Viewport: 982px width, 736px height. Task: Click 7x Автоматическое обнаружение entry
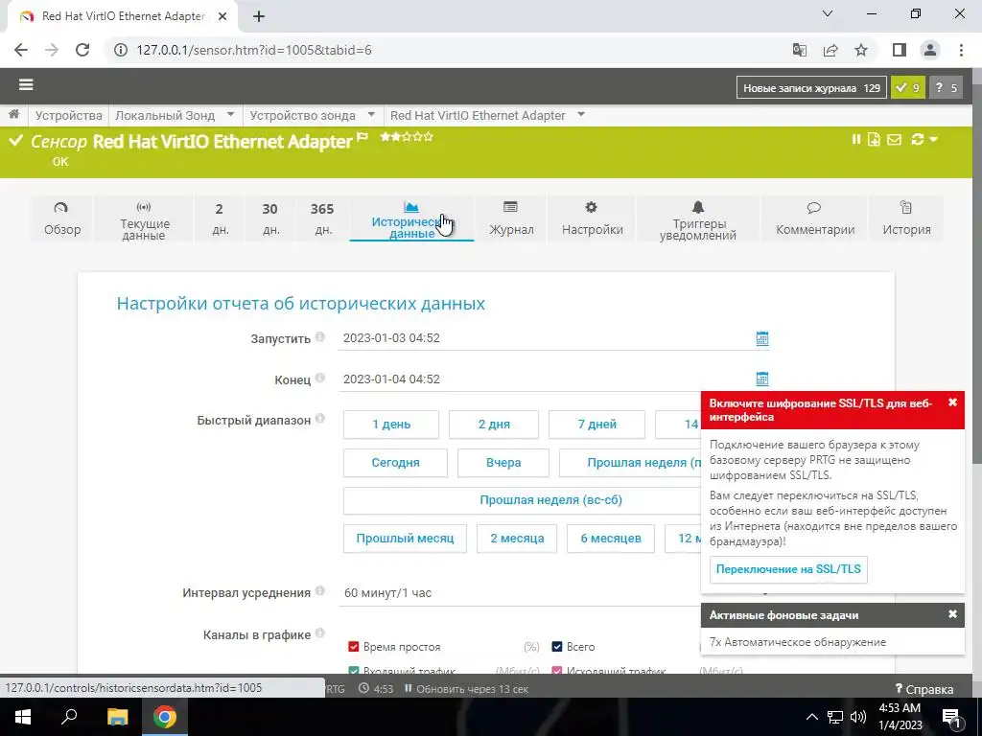pos(797,642)
